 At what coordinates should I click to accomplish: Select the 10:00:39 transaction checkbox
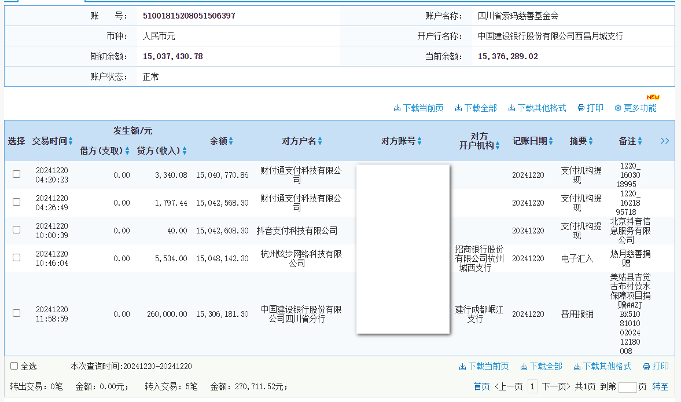coord(17,230)
